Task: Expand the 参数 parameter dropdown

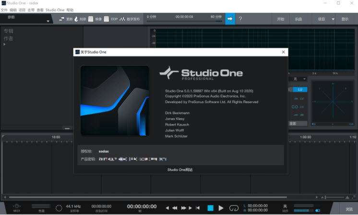Action: coord(48,21)
